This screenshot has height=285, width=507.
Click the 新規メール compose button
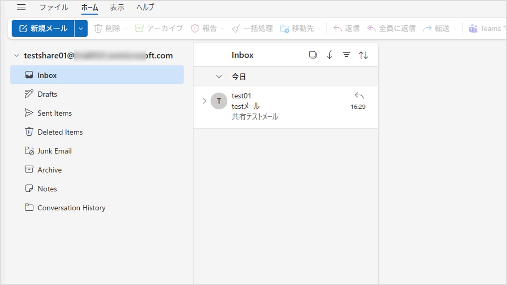pyautogui.click(x=43, y=28)
